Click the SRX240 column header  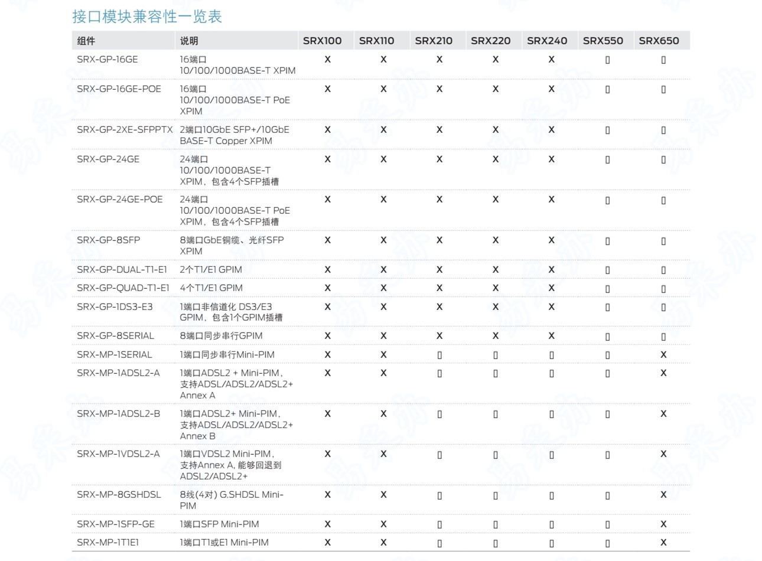[x=547, y=41]
